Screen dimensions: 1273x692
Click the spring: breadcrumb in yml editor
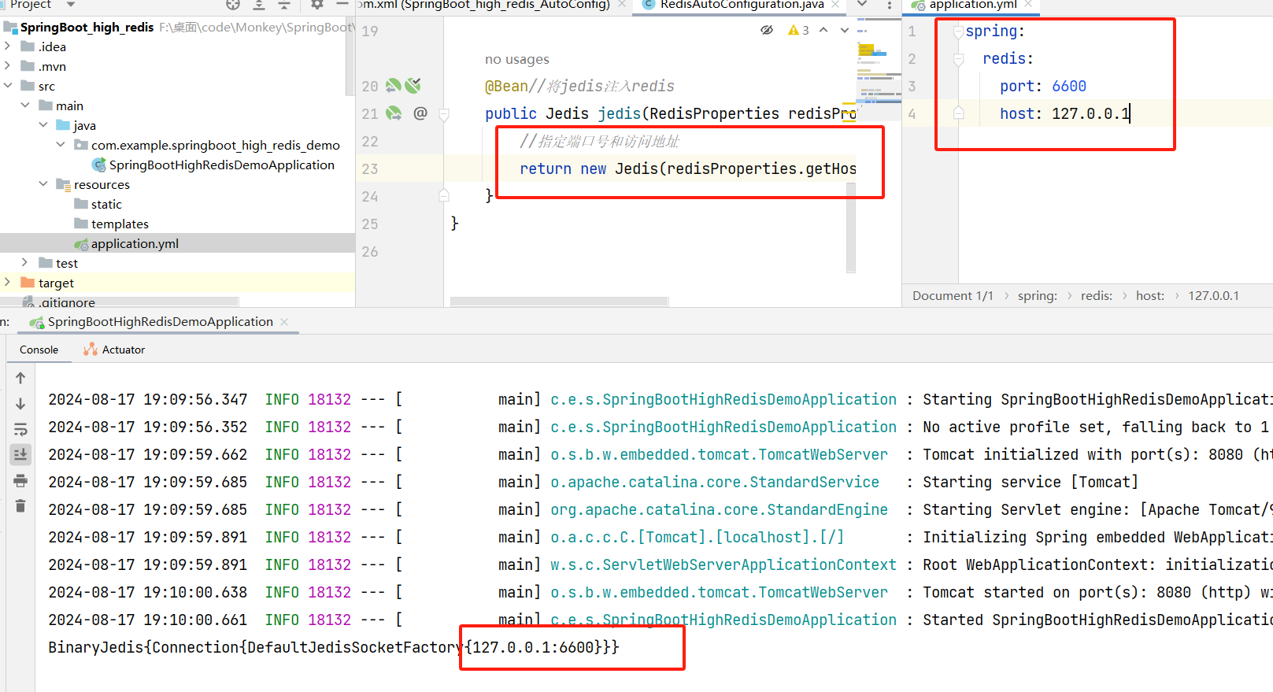point(1038,296)
